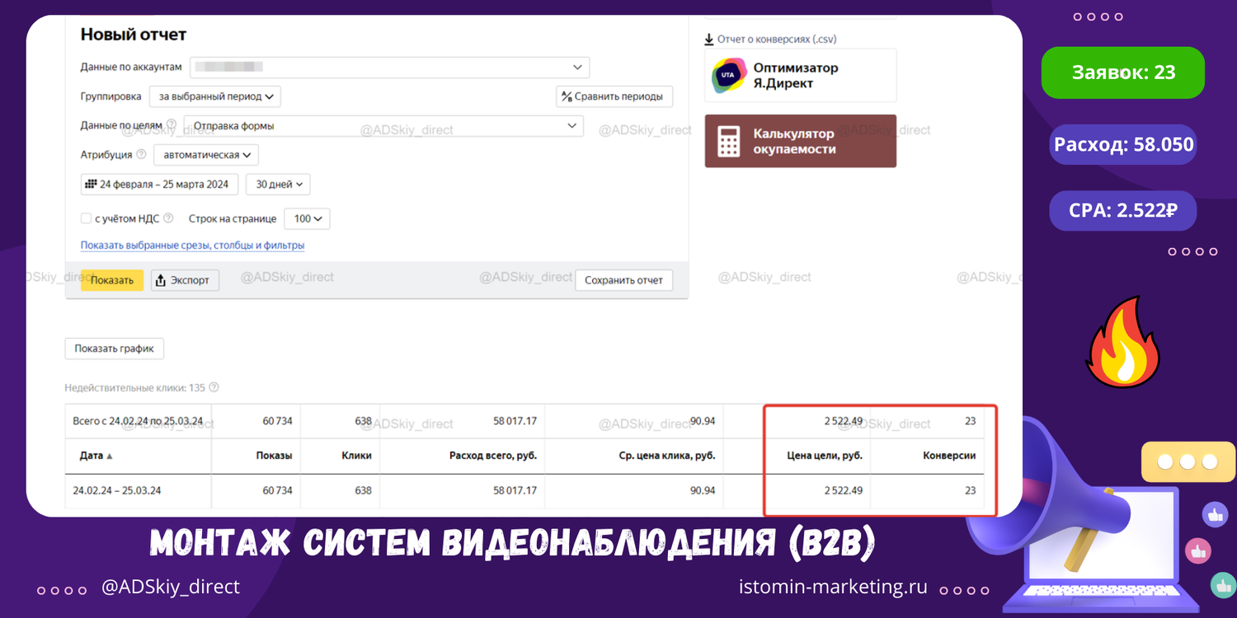Click the 'Расход: 58.050' badge
The height and width of the screenshot is (618, 1237).
[1123, 145]
